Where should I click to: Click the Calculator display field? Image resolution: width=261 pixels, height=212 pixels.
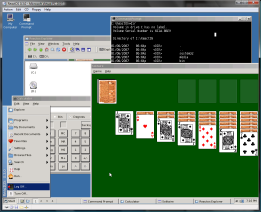[x=70, y=110]
